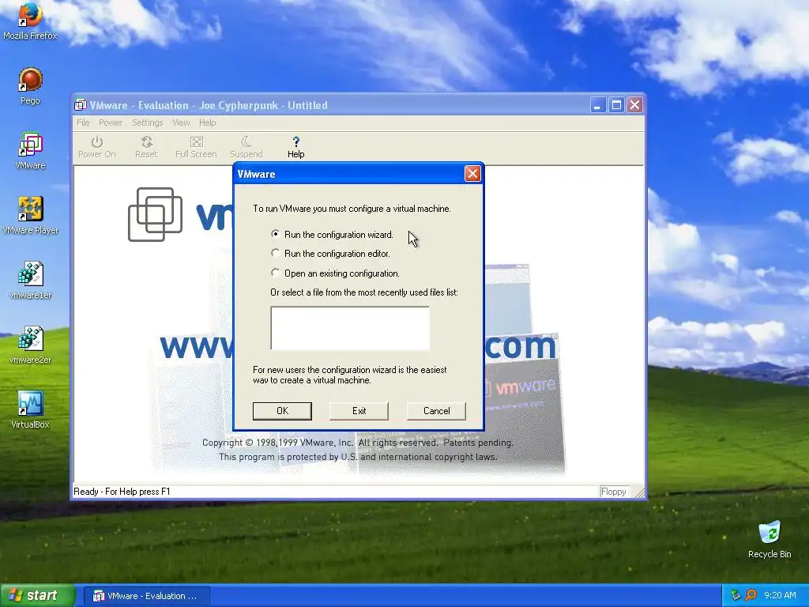
Task: Click the VMware - Evaluation taskbar button
Action: coord(146,596)
